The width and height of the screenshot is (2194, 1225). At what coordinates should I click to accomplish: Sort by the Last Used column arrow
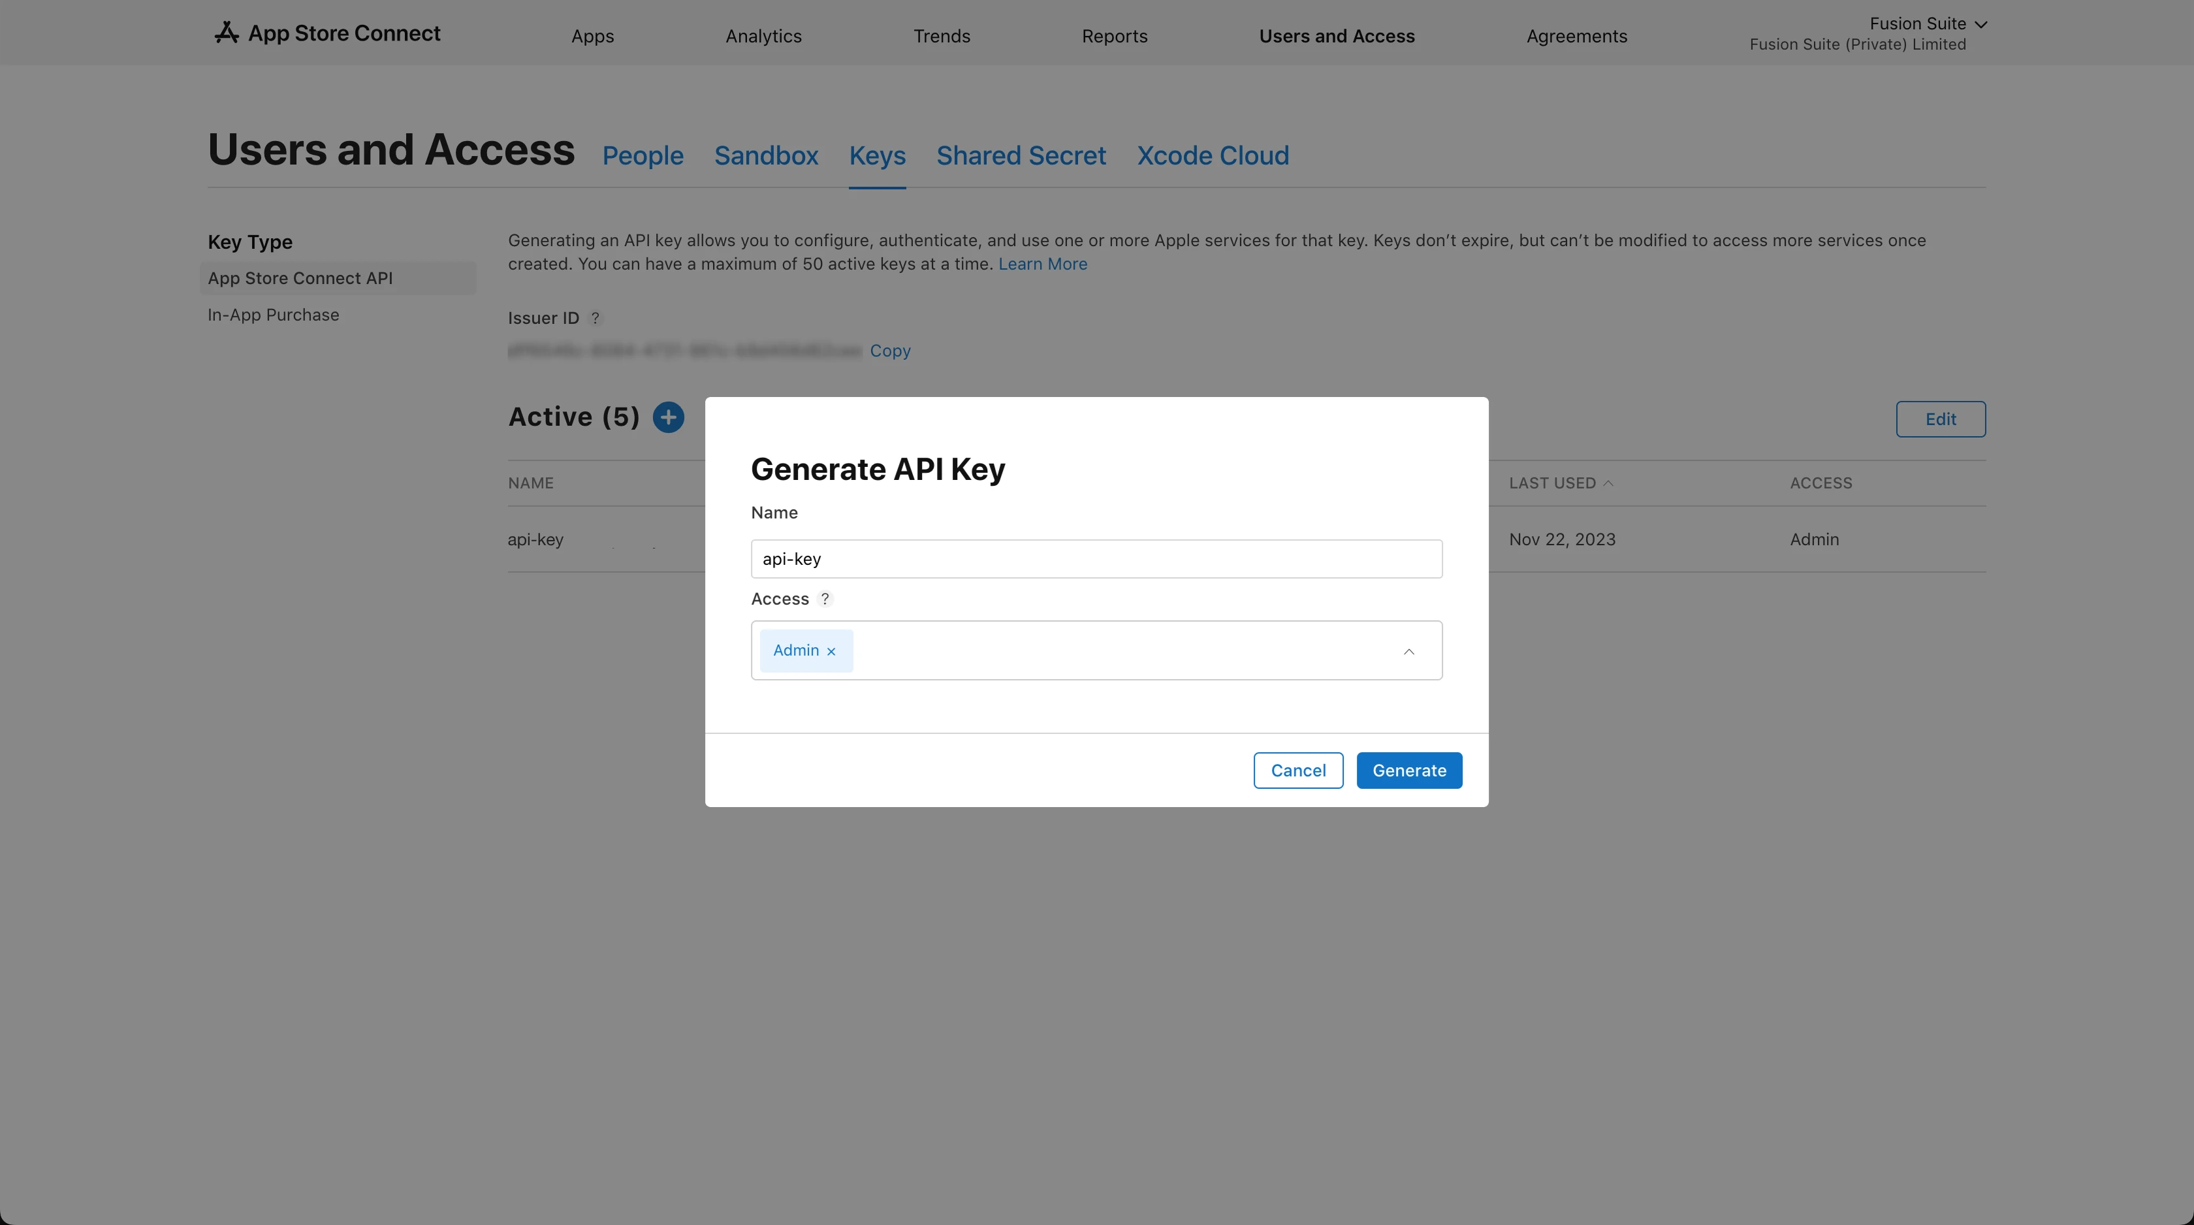click(1608, 483)
